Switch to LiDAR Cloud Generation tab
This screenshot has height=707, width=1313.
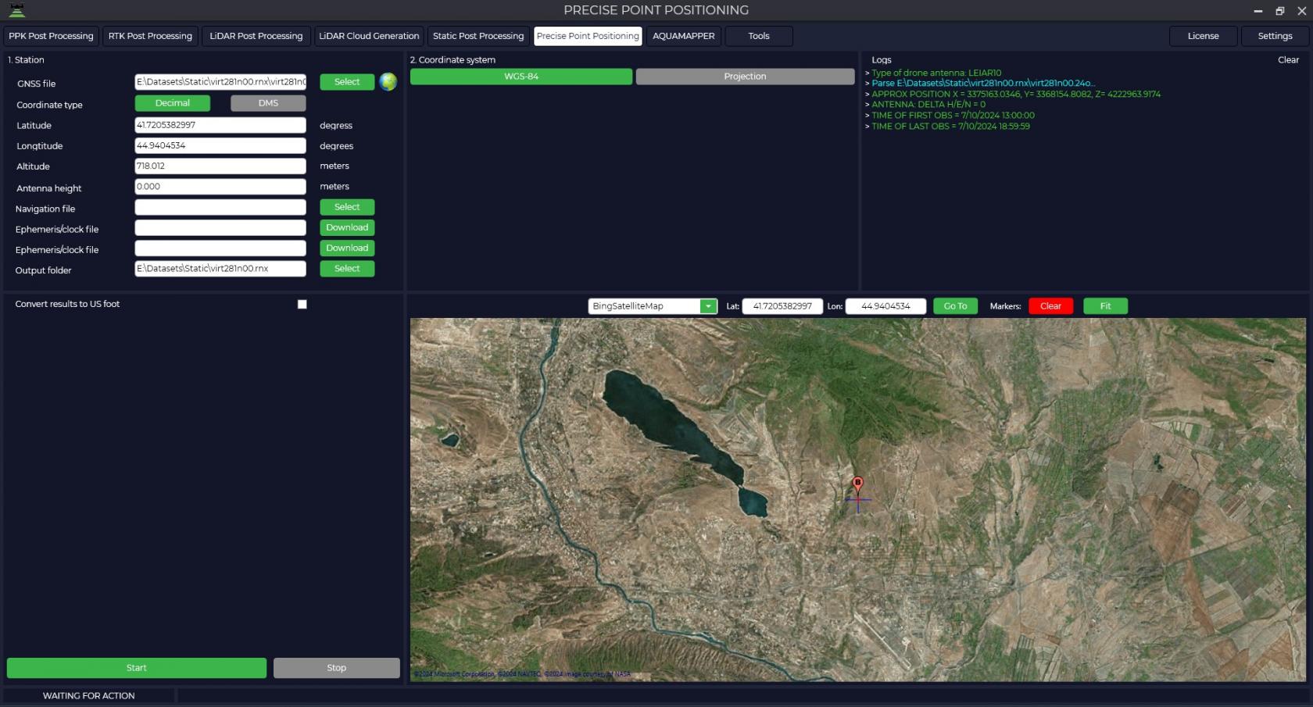tap(369, 36)
